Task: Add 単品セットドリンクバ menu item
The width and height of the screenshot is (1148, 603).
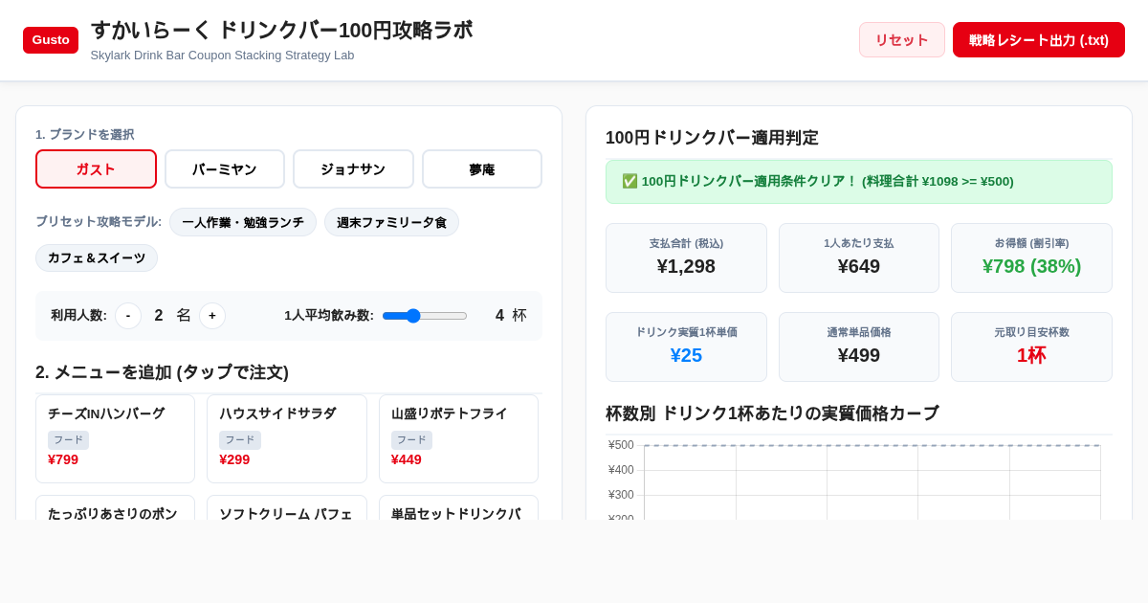Action: point(458,508)
